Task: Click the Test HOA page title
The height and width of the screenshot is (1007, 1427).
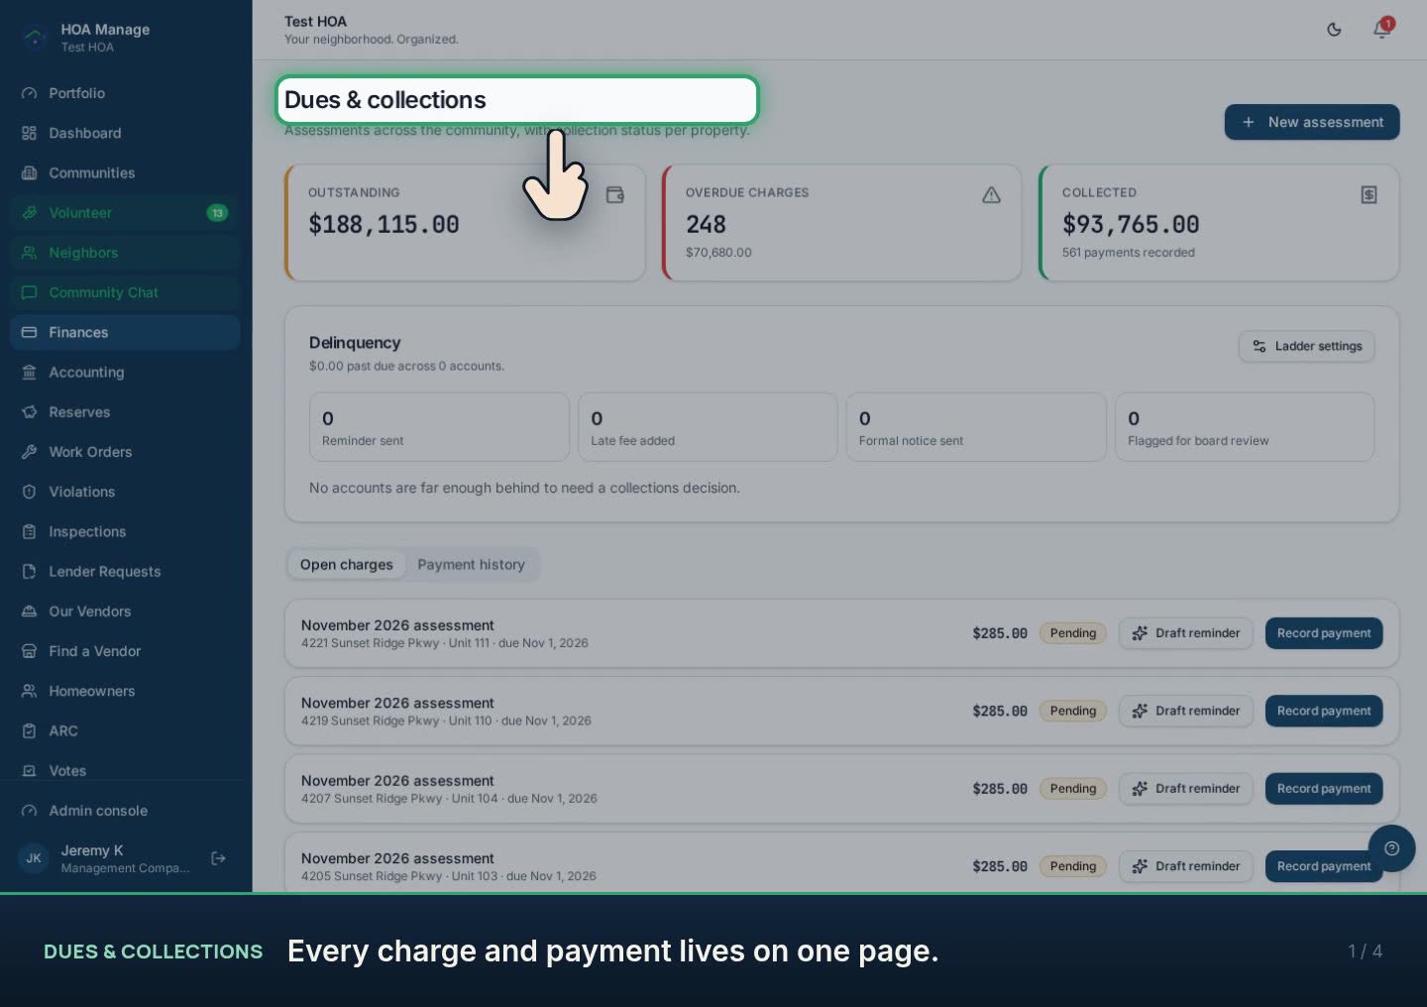Action: (x=315, y=21)
